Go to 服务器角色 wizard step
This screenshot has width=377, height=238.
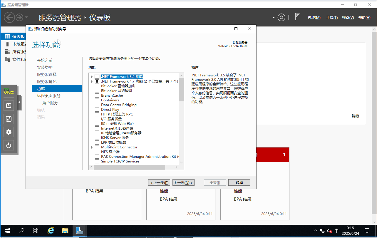point(47,81)
